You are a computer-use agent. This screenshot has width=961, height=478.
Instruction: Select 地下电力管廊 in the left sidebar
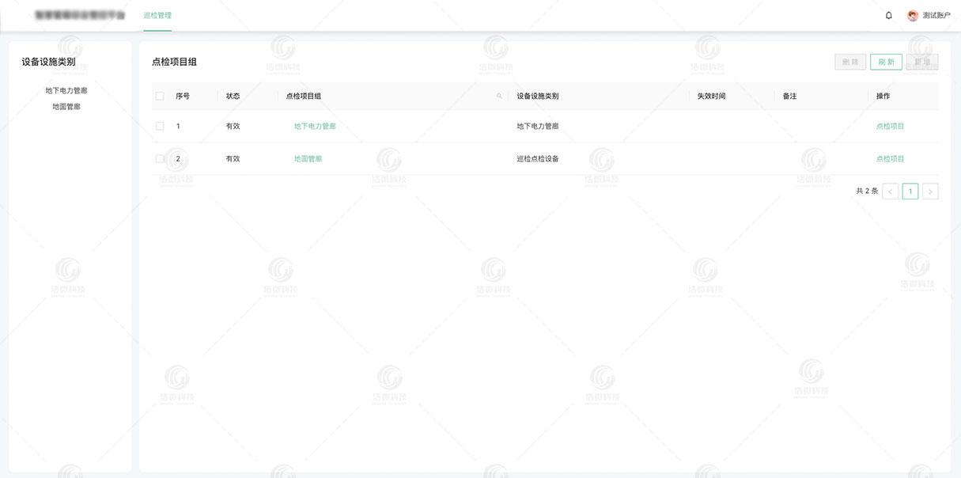click(x=65, y=90)
